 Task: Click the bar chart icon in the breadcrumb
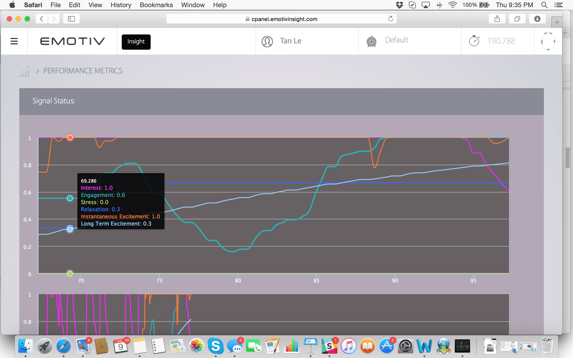tap(25, 71)
